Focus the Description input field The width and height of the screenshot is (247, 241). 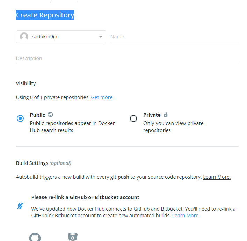tap(127, 58)
